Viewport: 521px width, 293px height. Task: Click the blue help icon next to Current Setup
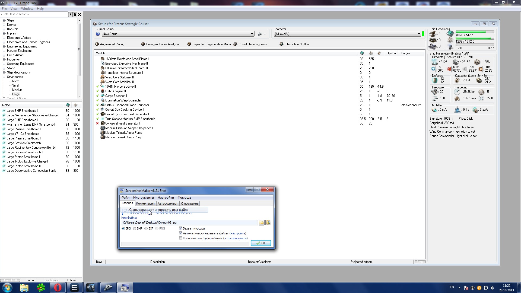point(98,34)
